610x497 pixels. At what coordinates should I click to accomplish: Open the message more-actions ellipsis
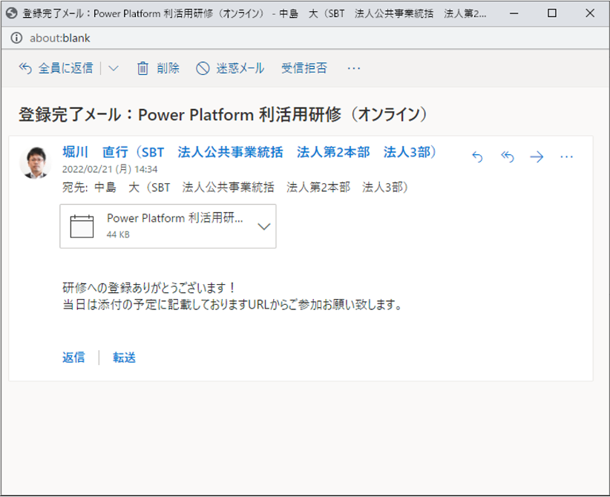click(x=566, y=157)
